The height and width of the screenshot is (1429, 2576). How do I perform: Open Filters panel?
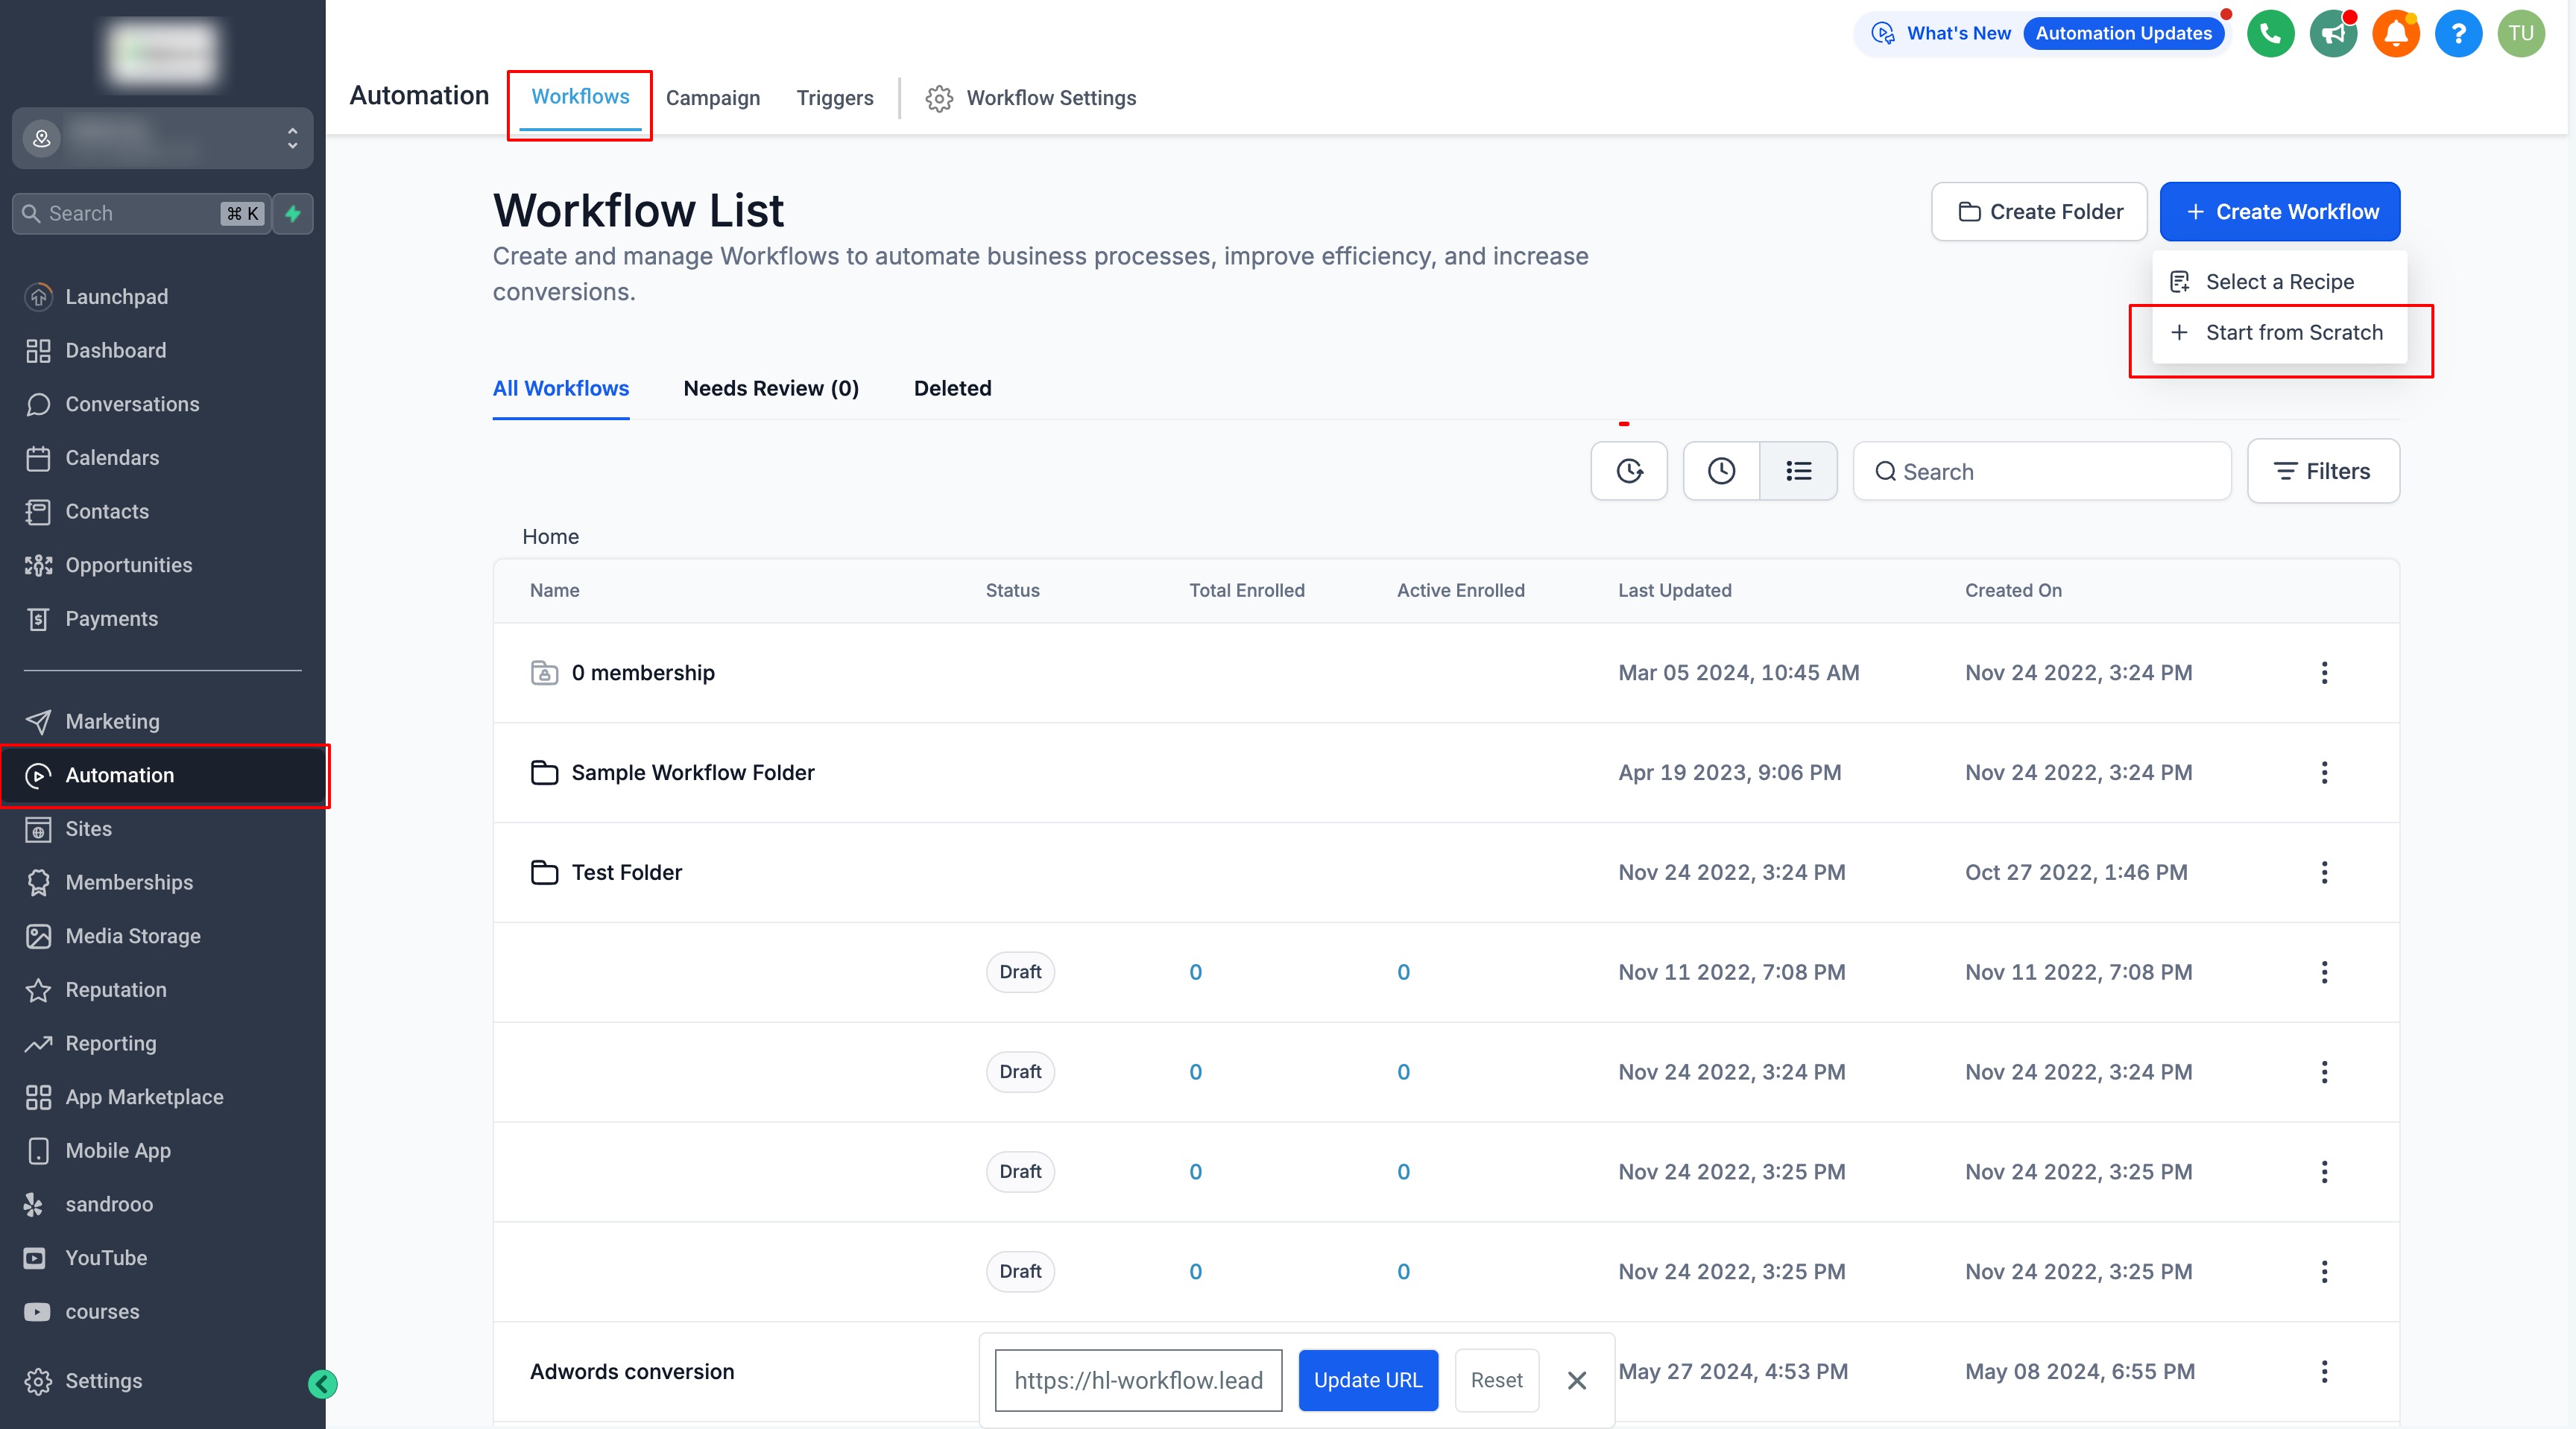click(x=2322, y=471)
